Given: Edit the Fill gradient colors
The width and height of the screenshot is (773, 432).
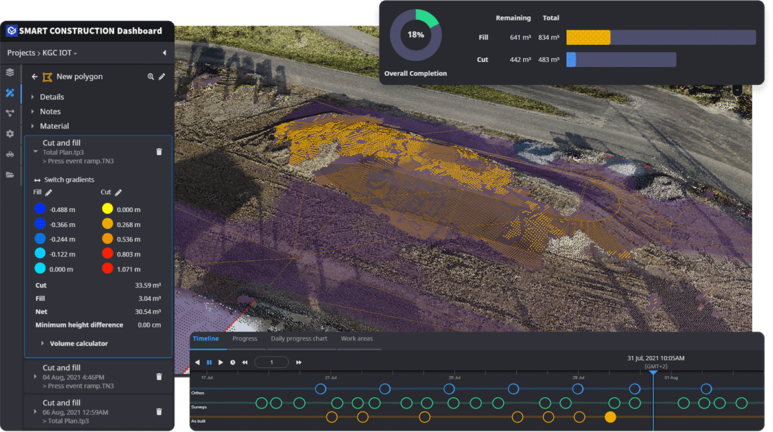Looking at the screenshot, I should click(49, 192).
